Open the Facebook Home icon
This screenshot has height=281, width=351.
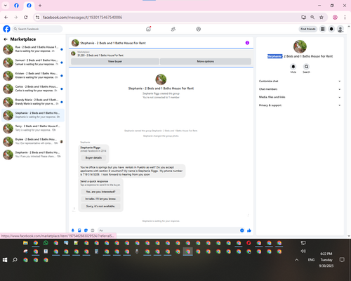coord(148,29)
